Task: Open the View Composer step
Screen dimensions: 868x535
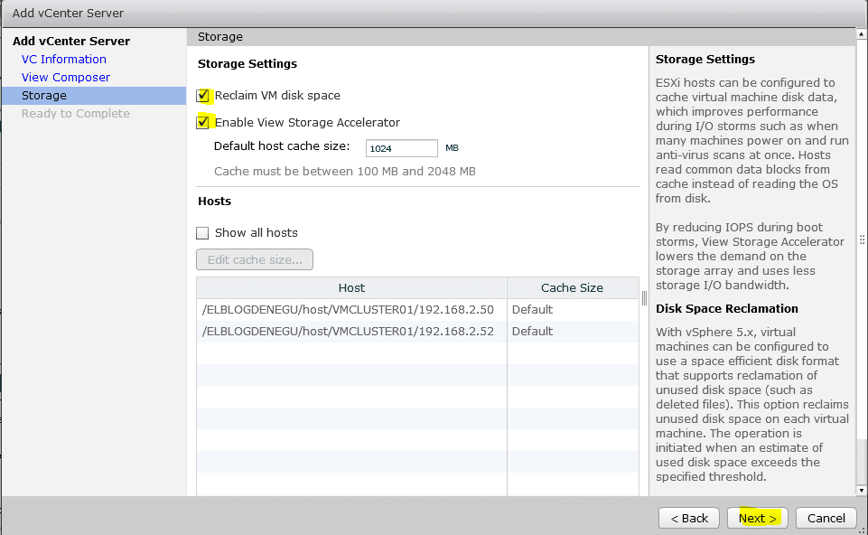Action: point(65,77)
